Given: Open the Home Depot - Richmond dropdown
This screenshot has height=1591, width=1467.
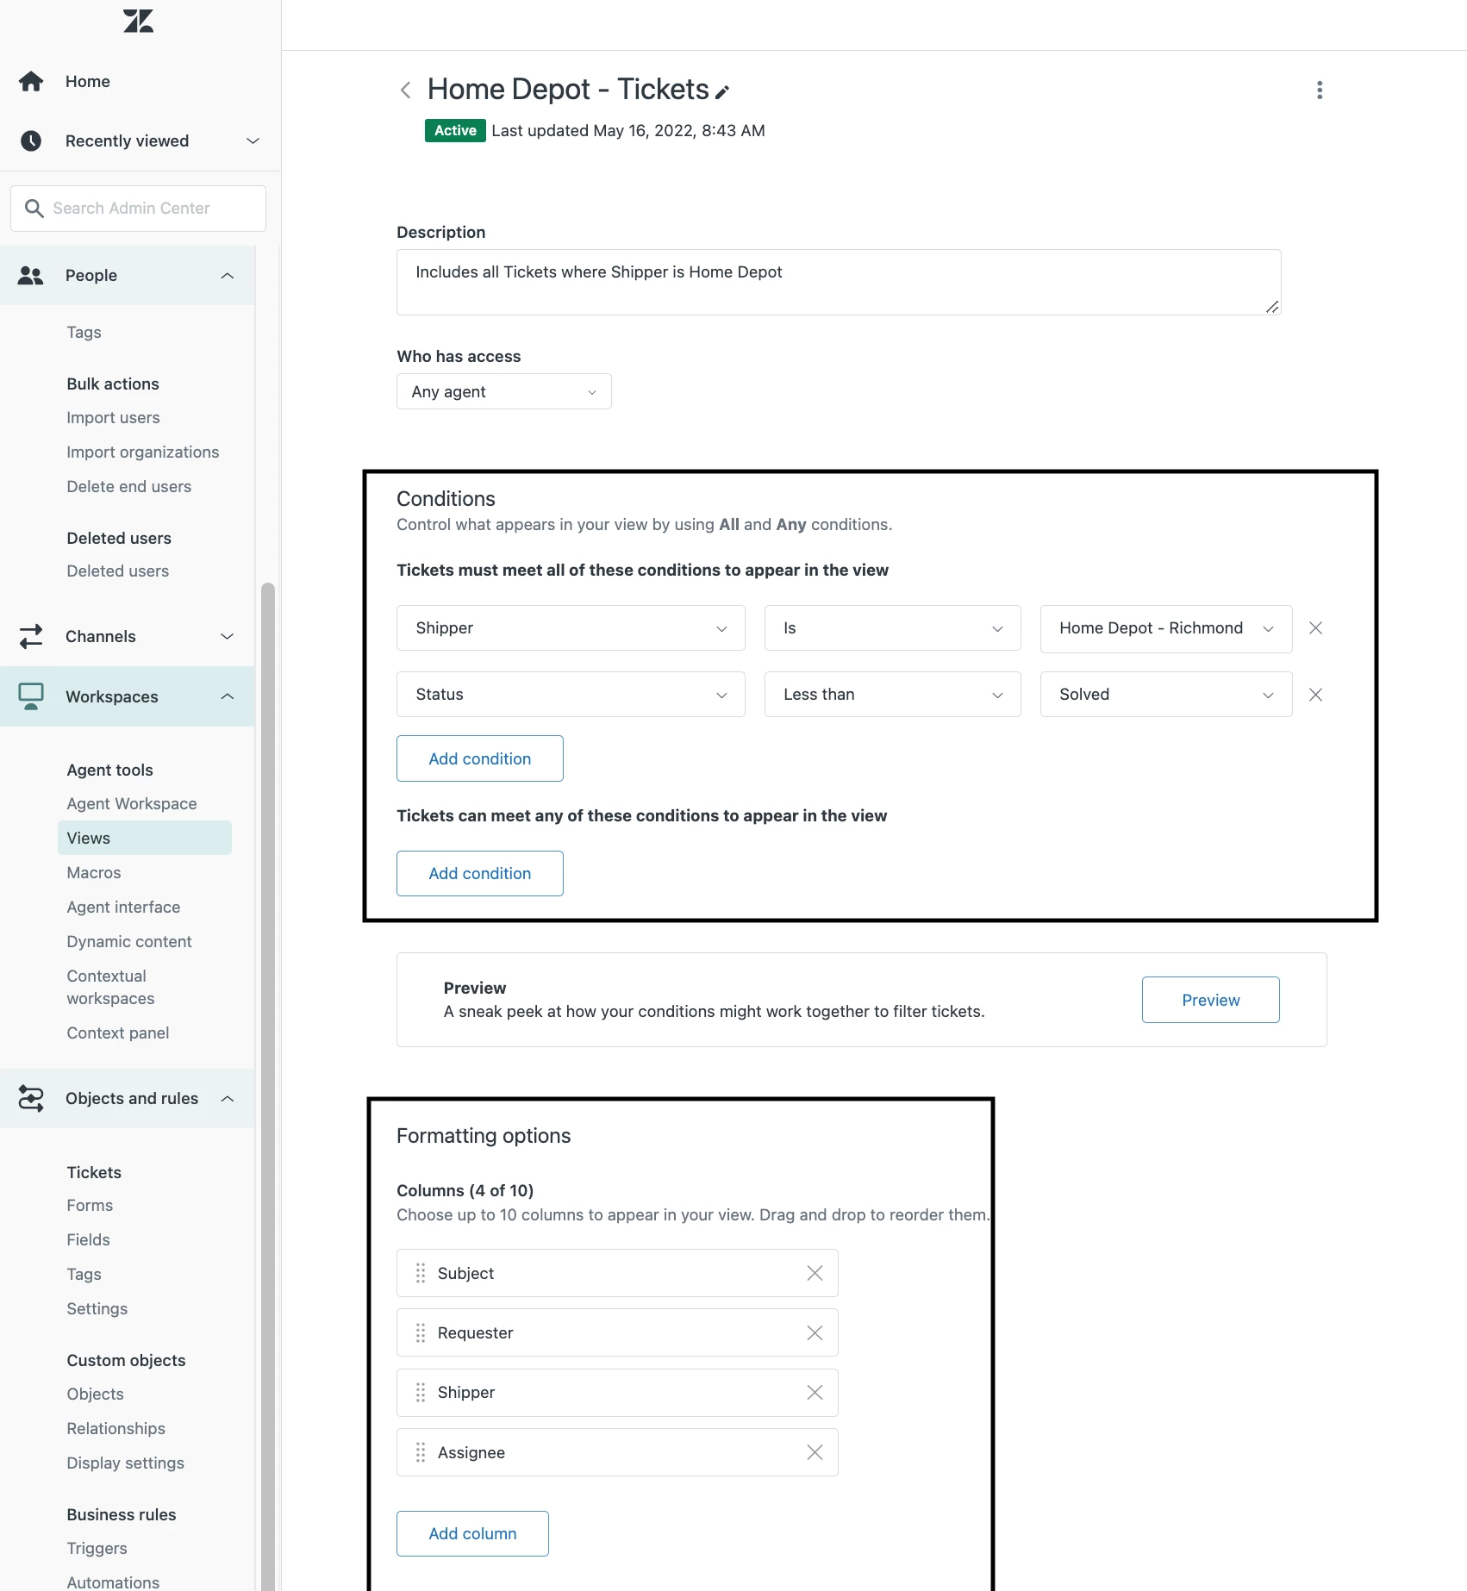Looking at the screenshot, I should (x=1166, y=627).
